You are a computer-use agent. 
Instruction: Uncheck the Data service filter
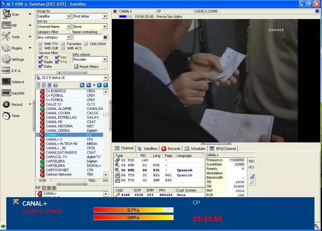[41, 66]
